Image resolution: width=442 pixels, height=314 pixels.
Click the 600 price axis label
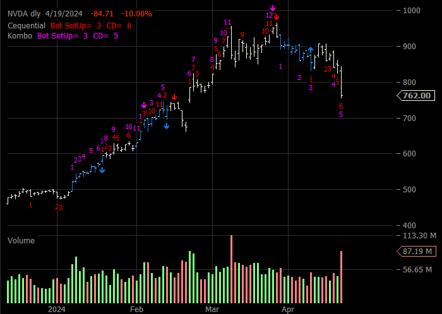tap(410, 154)
